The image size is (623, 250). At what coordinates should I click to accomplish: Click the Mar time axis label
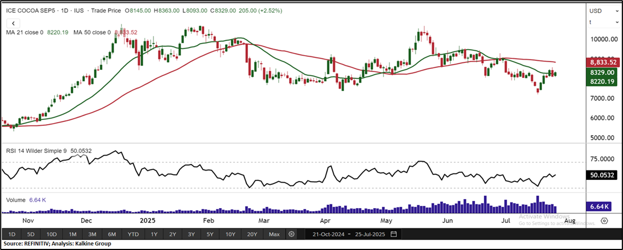pyautogui.click(x=264, y=220)
